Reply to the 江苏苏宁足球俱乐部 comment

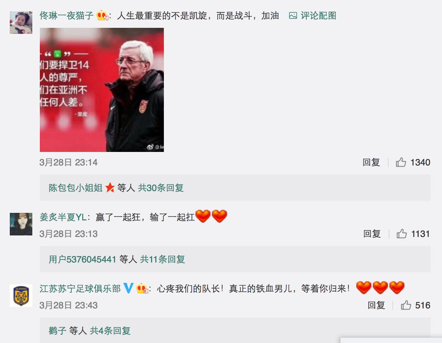(376, 305)
